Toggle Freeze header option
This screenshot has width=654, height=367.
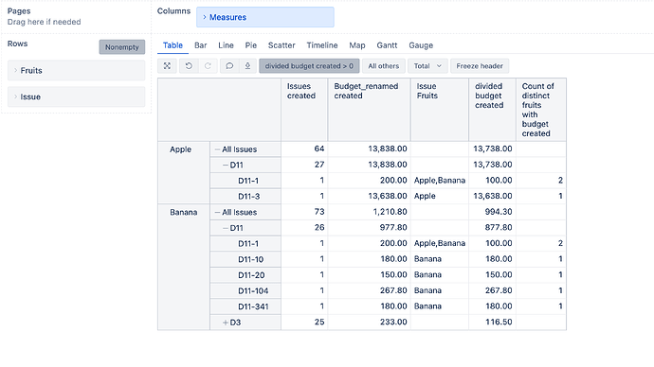pyautogui.click(x=480, y=66)
